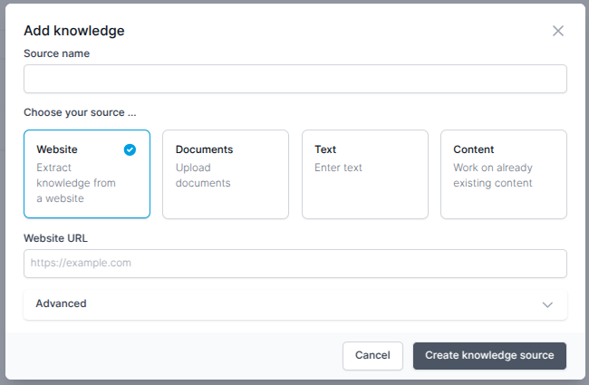Viewport: 589px width, 385px height.
Task: Click Extract knowledge from a website text
Action: pyautogui.click(x=76, y=183)
